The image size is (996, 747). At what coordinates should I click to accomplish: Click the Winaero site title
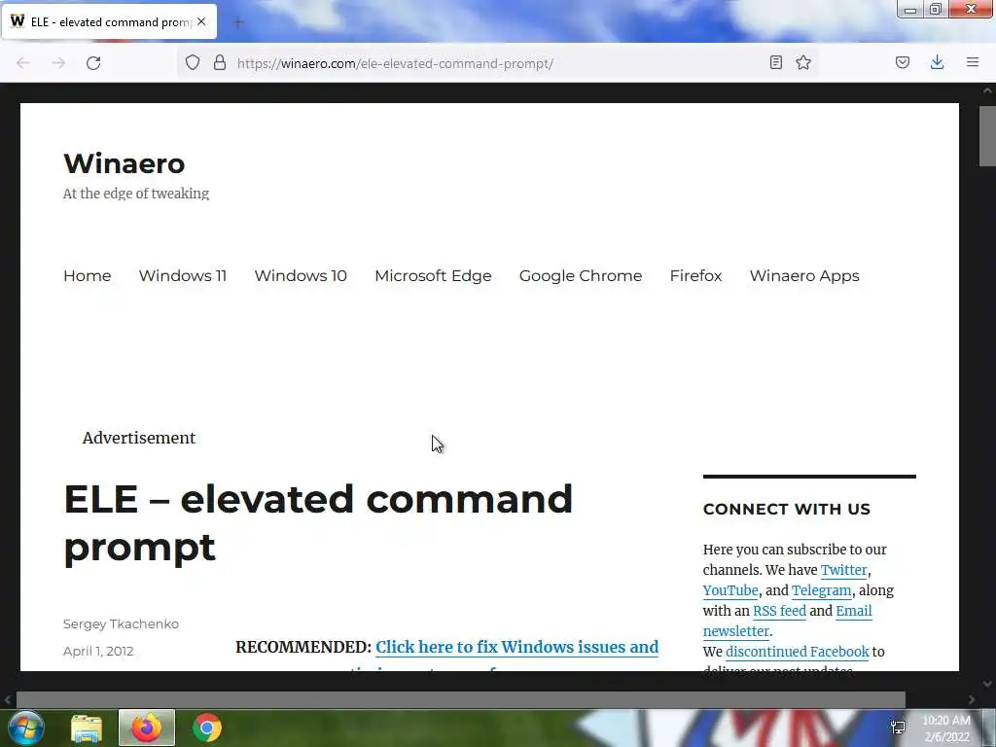(124, 163)
